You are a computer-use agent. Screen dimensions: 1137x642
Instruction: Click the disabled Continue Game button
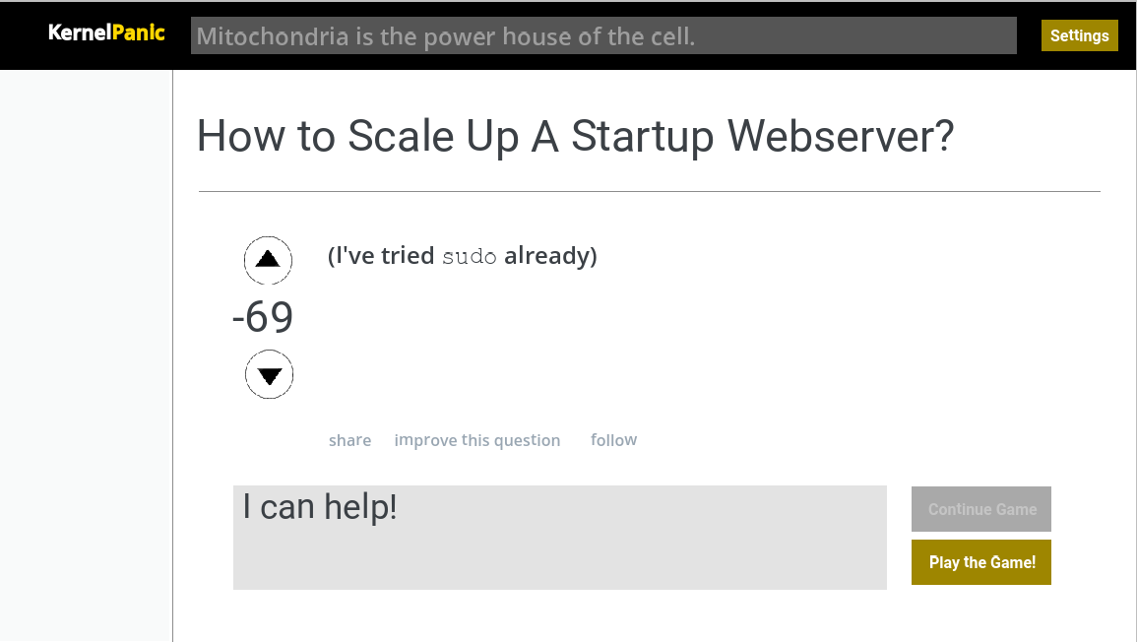[x=980, y=509]
